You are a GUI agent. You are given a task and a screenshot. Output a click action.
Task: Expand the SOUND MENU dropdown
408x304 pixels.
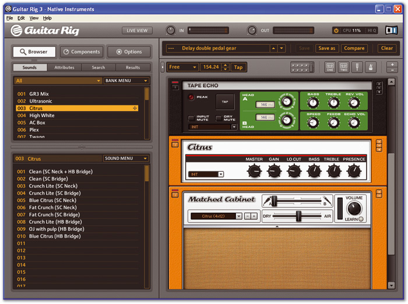[126, 158]
